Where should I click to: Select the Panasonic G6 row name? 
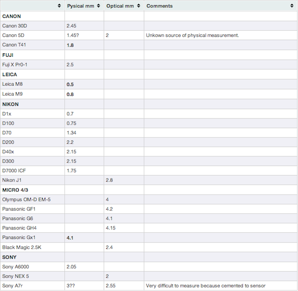pyautogui.click(x=17, y=218)
